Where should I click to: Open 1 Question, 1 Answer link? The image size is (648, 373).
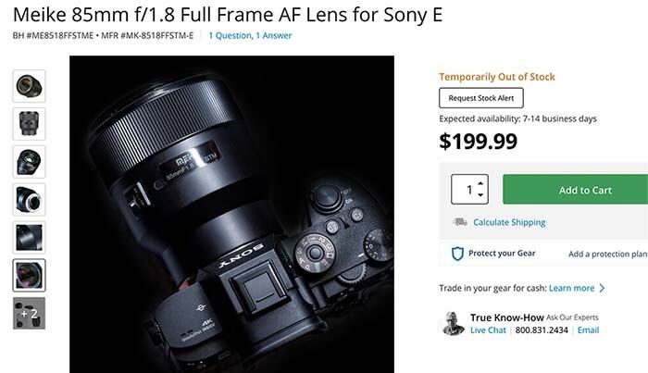[250, 36]
